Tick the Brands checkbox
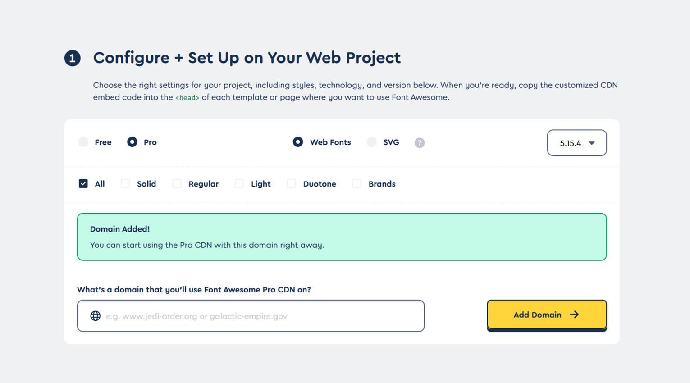 [356, 183]
